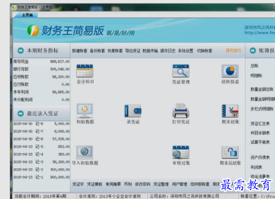Image resolution: width=275 pixels, height=199 pixels.
Task: Open 多栏式明细账 report
Action: point(262,109)
